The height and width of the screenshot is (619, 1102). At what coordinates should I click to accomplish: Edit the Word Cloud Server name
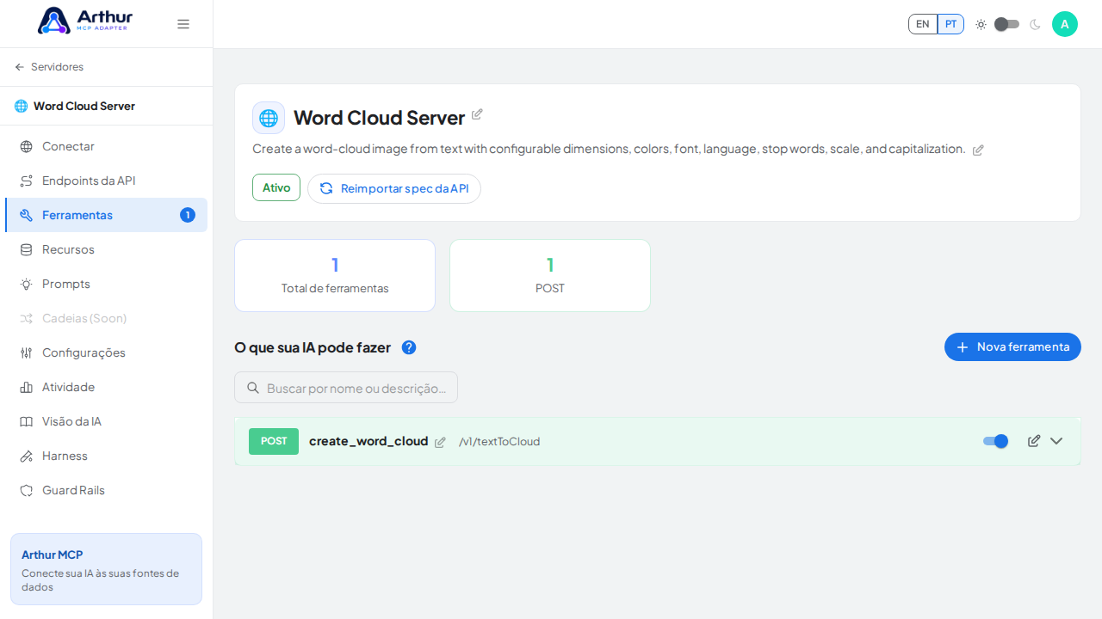[477, 114]
